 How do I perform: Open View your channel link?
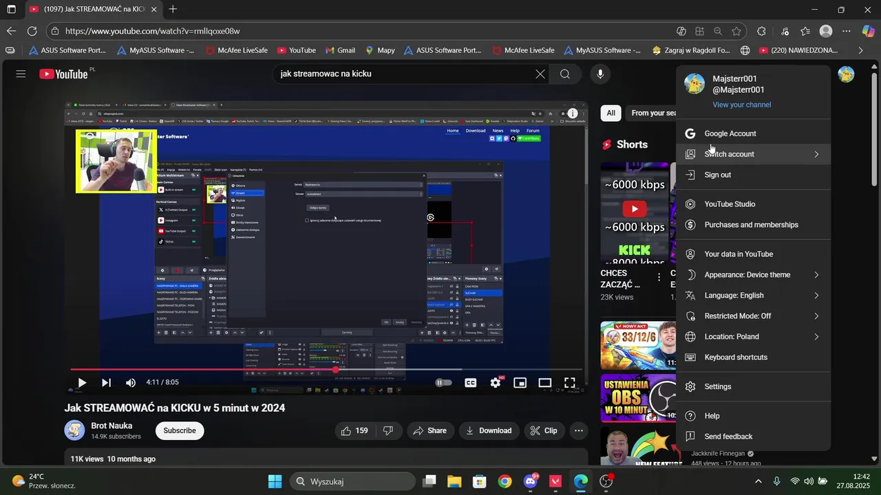click(741, 104)
